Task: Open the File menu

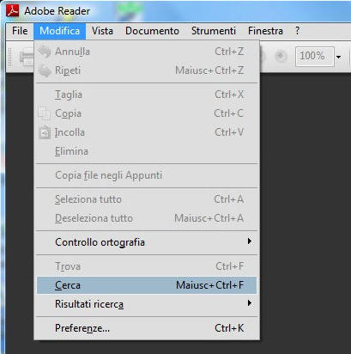Action: click(20, 31)
